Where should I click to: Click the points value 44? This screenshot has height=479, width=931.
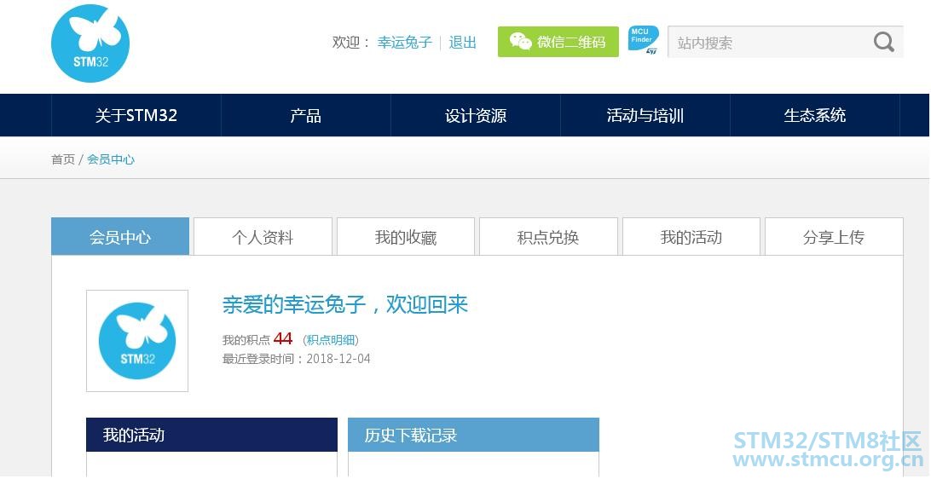[x=283, y=339]
